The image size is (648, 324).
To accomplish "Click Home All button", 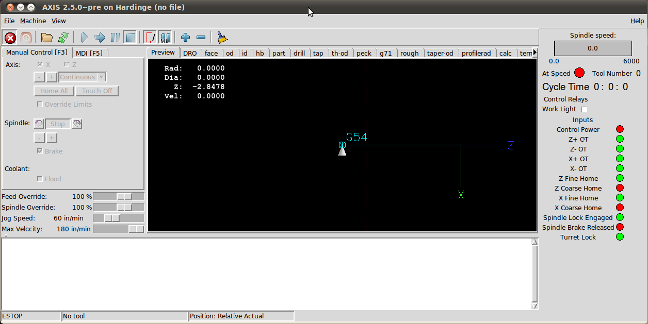I will pyautogui.click(x=54, y=91).
